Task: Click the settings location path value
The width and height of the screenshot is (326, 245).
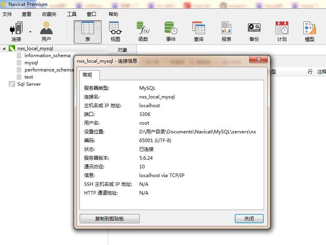Action: coord(198,132)
